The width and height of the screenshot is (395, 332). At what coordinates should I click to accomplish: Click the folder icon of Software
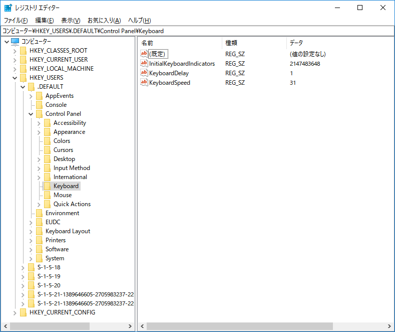pyautogui.click(x=39, y=249)
